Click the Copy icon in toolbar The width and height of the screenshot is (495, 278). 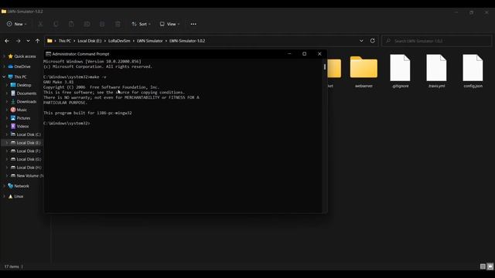pyautogui.click(x=56, y=24)
